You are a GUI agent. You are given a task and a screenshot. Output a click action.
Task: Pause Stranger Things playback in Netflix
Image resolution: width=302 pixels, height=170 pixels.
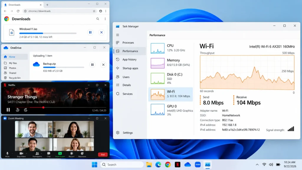[x=8, y=110]
